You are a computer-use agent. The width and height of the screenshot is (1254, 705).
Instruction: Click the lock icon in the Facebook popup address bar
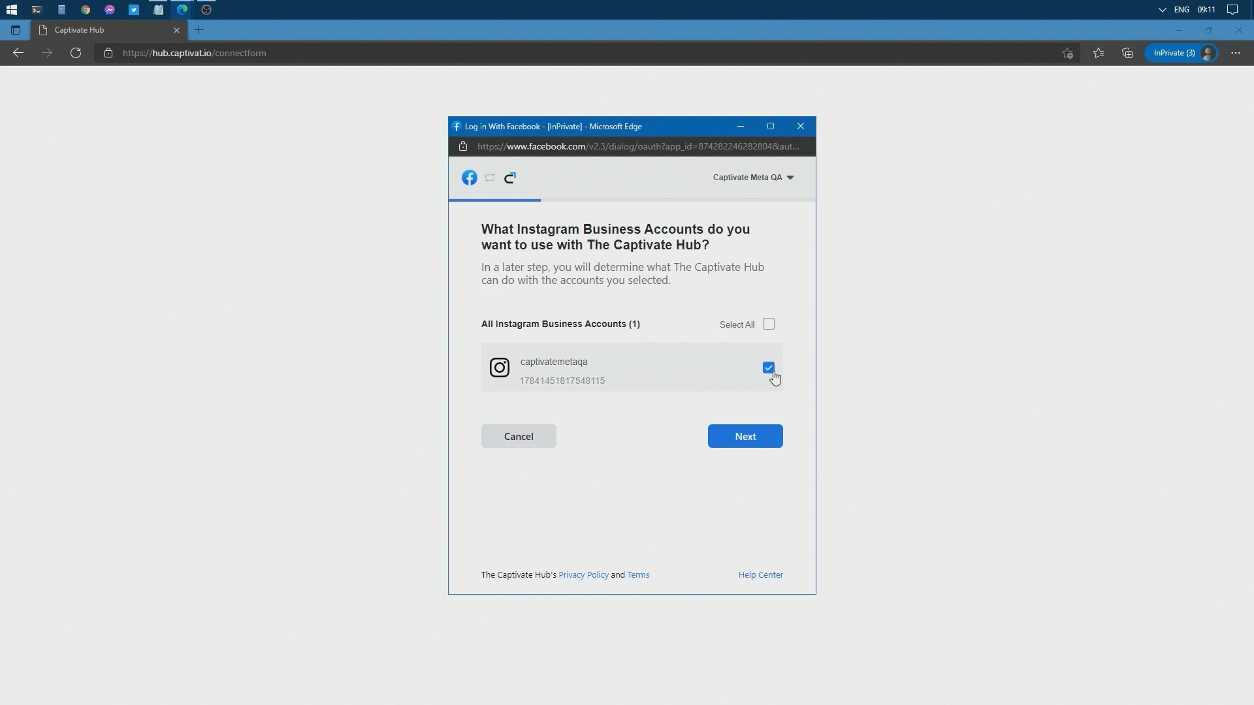(463, 146)
